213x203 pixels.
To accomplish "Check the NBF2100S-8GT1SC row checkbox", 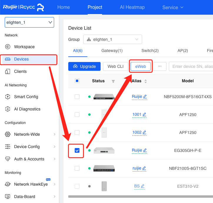I will pos(77,168).
